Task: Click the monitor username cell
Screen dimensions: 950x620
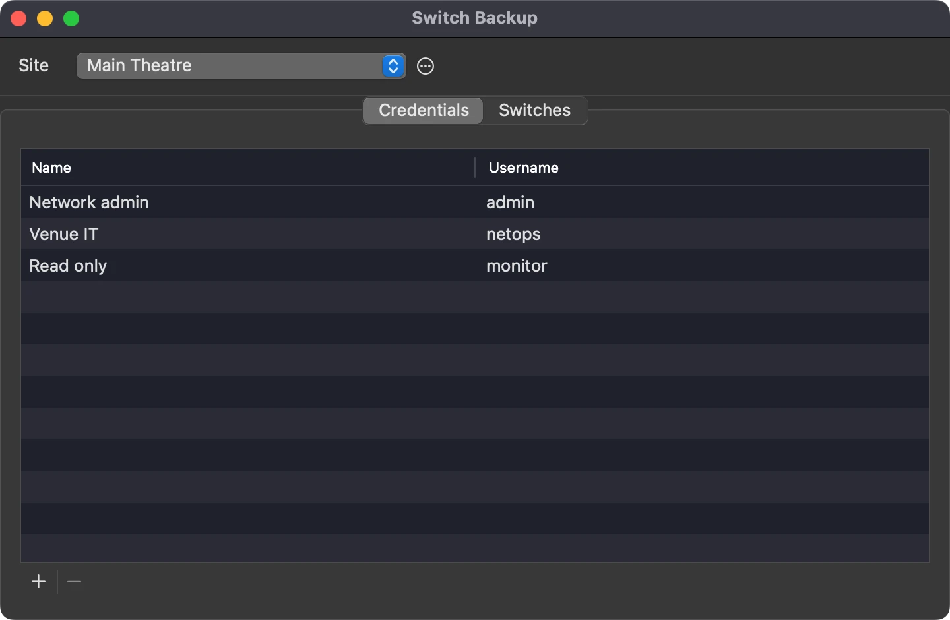Action: [x=517, y=266]
